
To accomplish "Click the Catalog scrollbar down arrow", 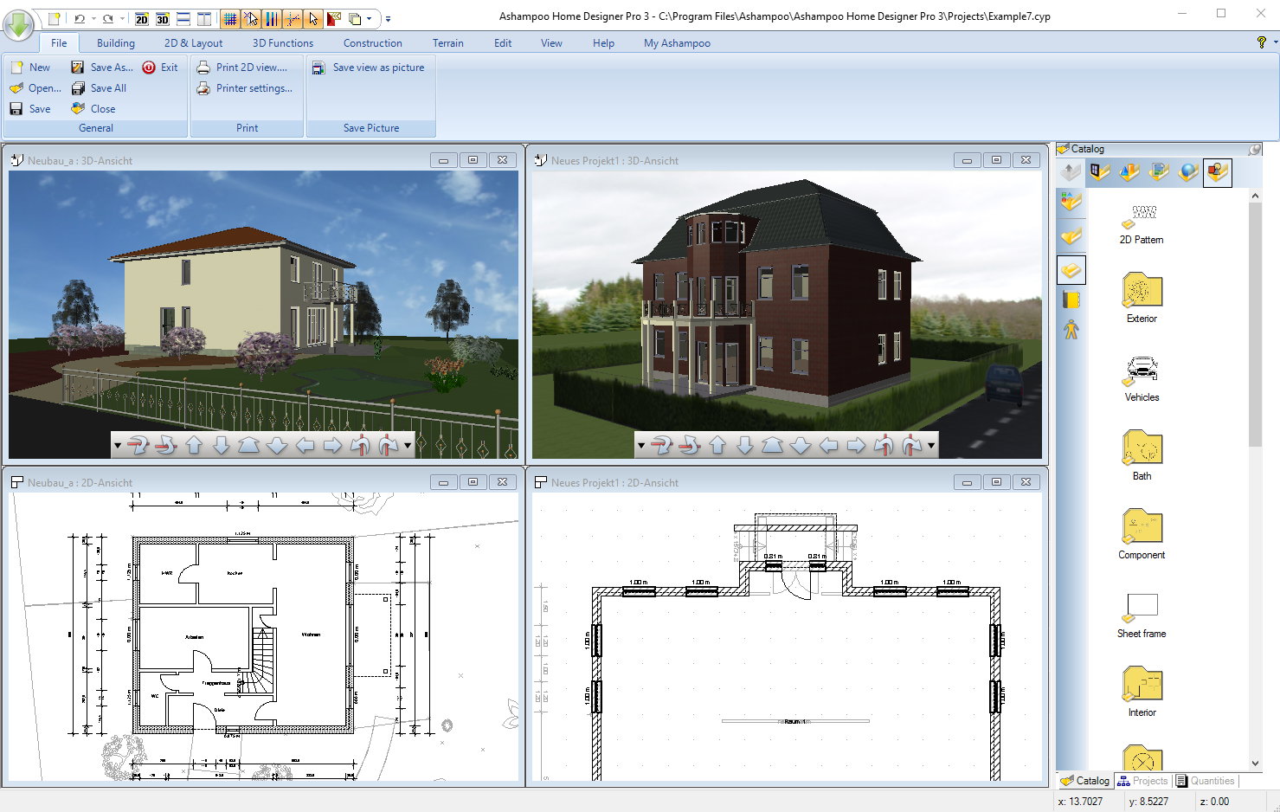I will 1255,764.
